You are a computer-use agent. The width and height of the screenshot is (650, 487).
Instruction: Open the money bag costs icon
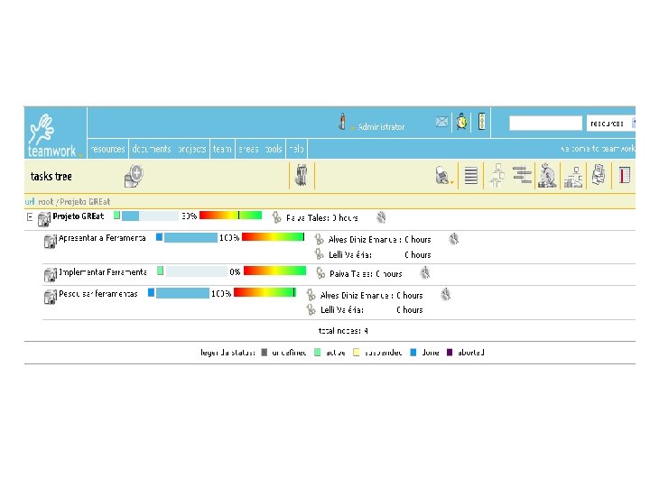click(547, 176)
